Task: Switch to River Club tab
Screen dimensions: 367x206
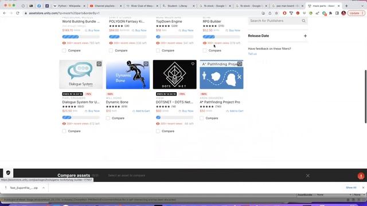Action: click(x=142, y=6)
